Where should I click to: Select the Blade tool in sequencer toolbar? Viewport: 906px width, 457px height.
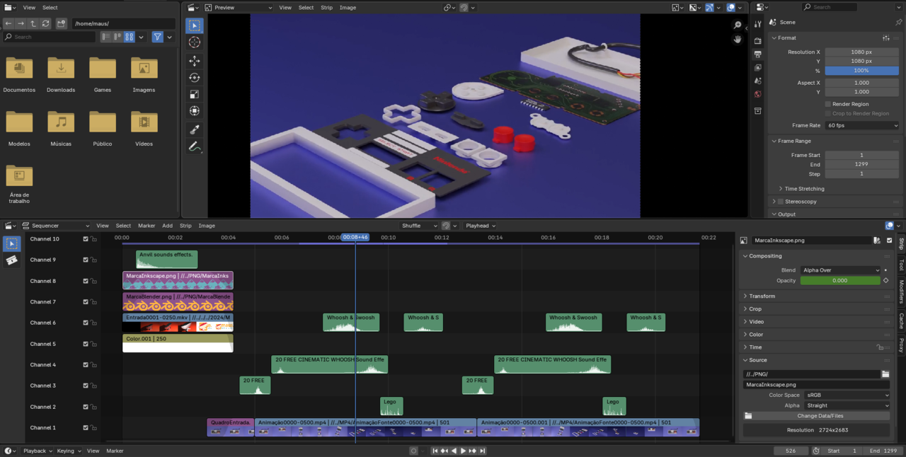click(11, 260)
